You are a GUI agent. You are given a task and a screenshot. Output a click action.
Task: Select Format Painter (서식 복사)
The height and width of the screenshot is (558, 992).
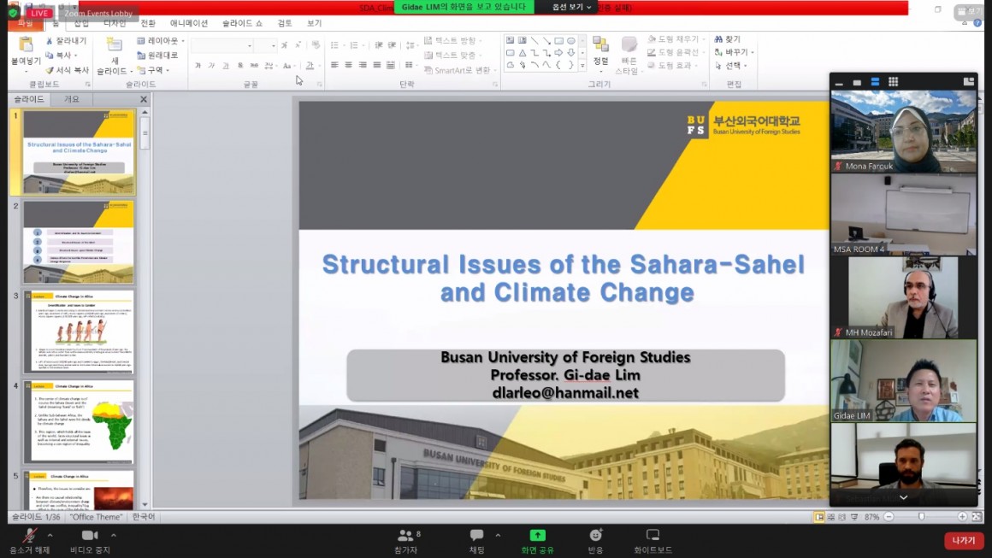[x=67, y=70]
